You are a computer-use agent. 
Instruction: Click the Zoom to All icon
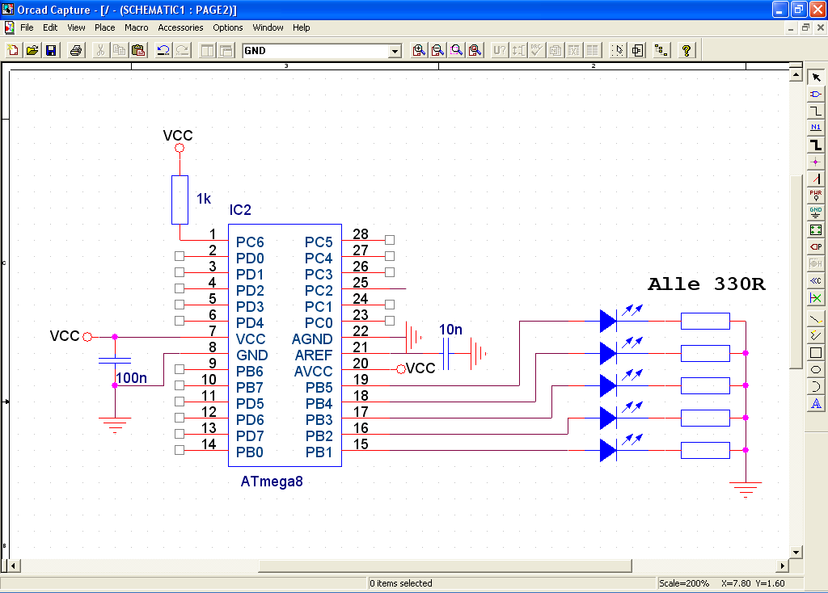[x=475, y=51]
